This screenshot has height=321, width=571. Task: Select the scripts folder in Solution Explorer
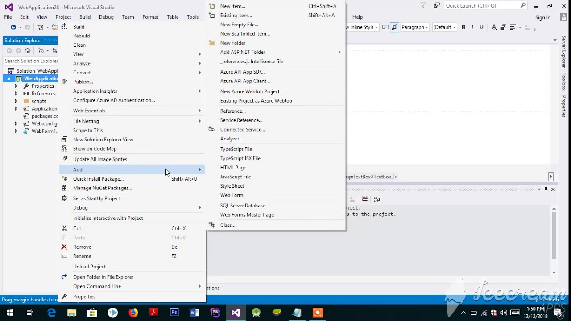pos(39,101)
